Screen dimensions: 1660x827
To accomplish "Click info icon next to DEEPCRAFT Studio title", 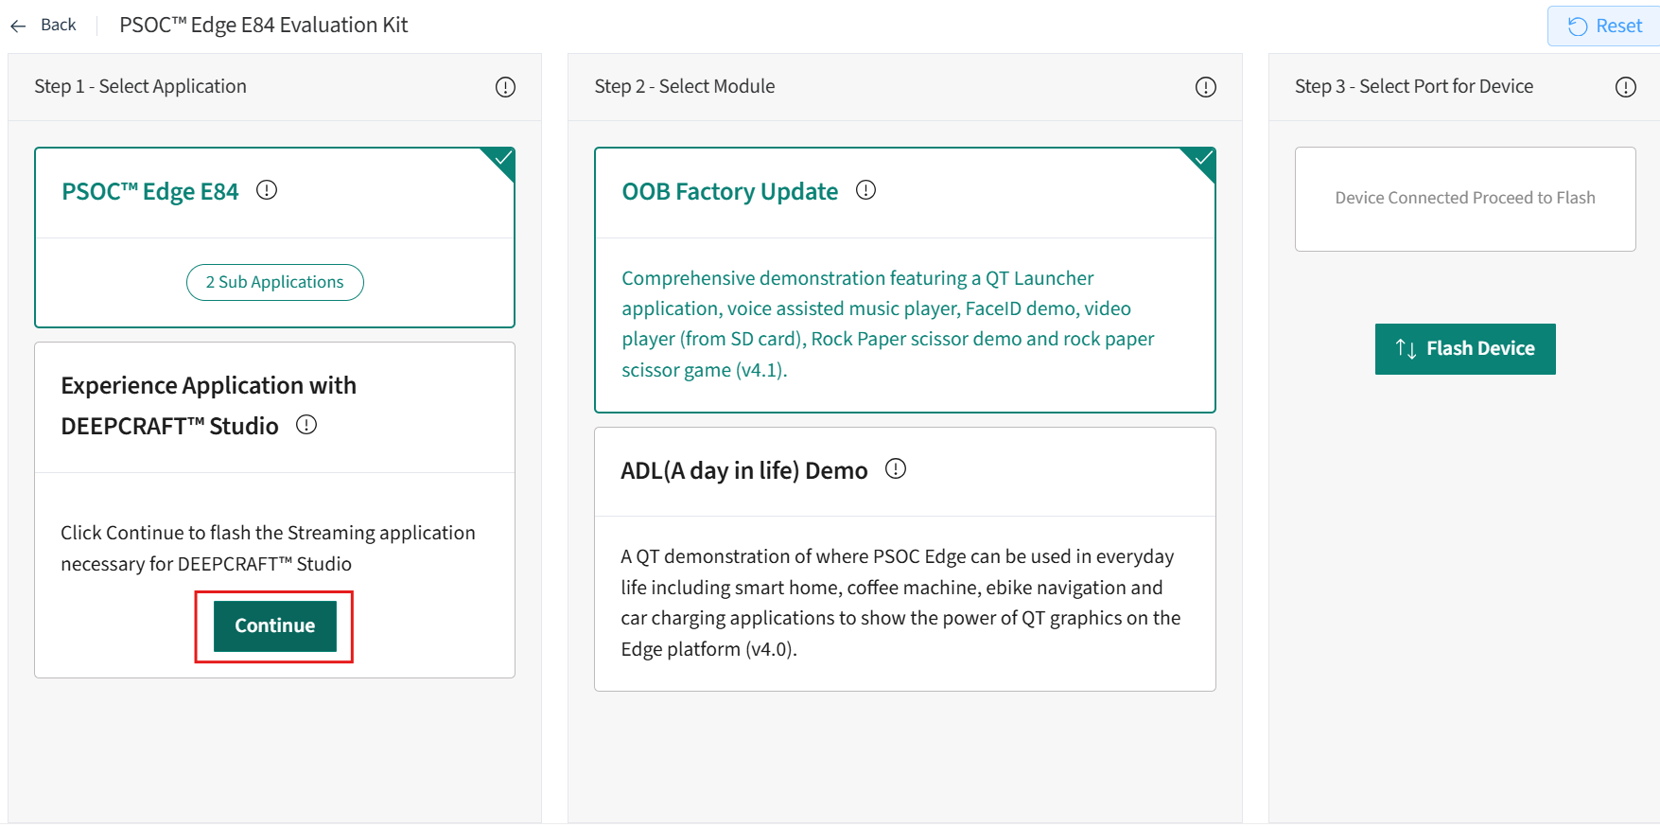I will tap(306, 425).
